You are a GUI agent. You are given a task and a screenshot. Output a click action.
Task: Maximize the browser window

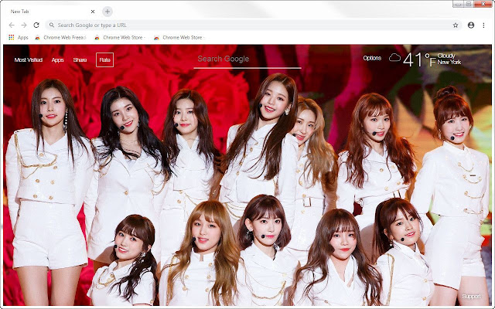[x=469, y=4]
